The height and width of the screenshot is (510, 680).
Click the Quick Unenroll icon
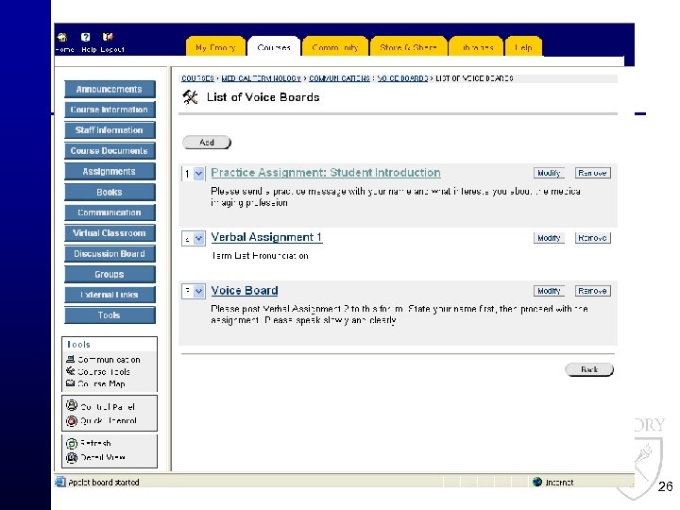72,420
